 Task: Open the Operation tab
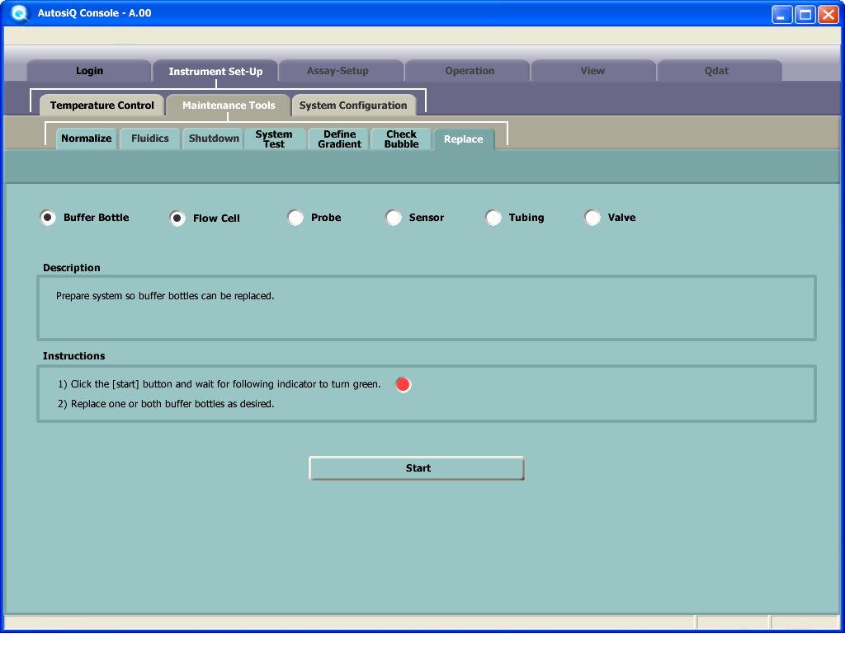point(470,71)
